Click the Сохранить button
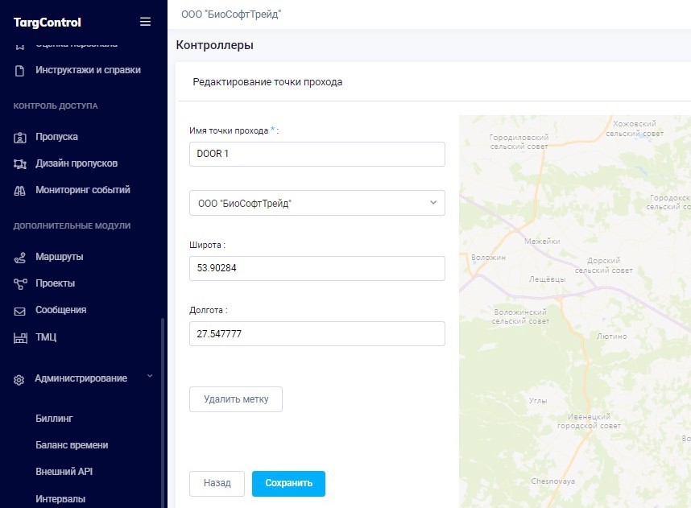The height and width of the screenshot is (508, 691). pos(288,483)
